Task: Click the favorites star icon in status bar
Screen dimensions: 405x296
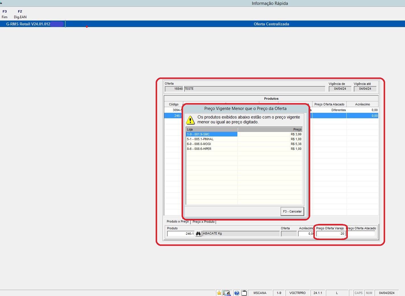Action: [219, 293]
